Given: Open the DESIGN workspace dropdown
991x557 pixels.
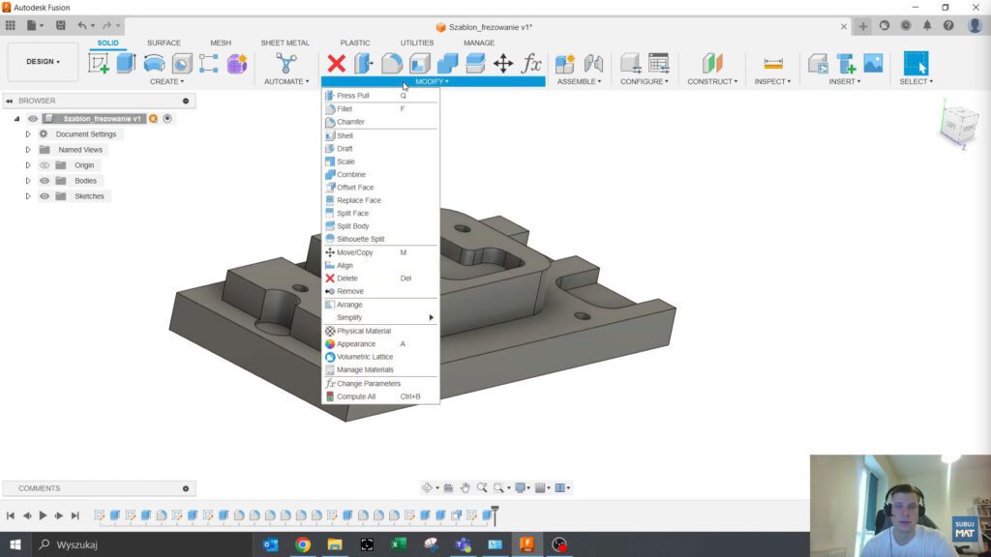Looking at the screenshot, I should [43, 60].
